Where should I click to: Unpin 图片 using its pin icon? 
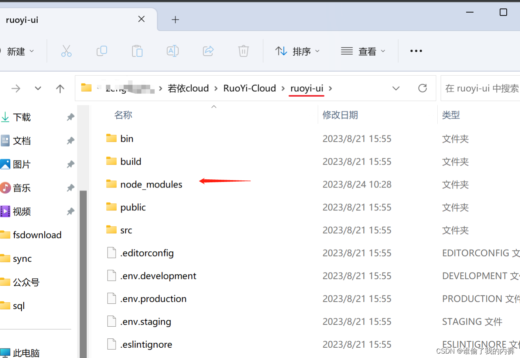coord(71,165)
